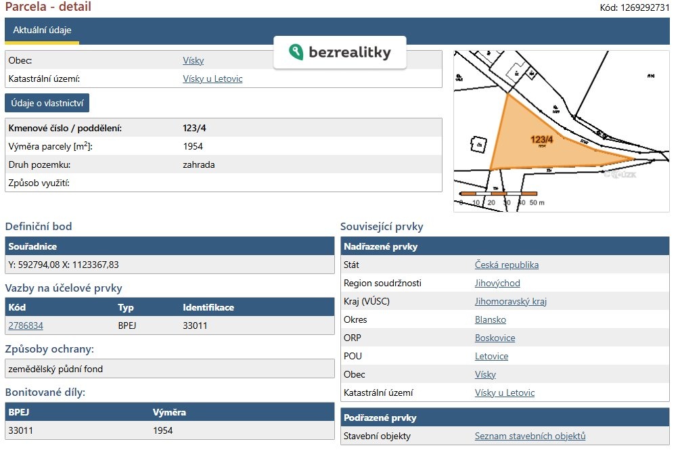Open the Jihovýchod region link

[x=497, y=283]
